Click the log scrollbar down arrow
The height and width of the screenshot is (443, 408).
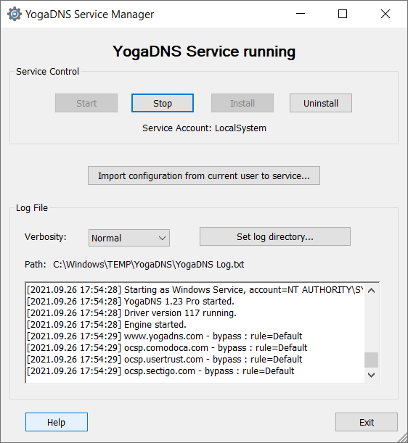(x=371, y=375)
